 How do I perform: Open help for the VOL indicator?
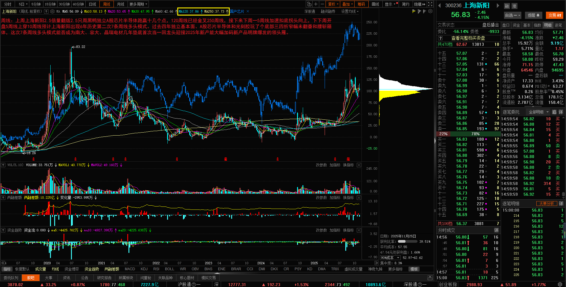(3, 165)
